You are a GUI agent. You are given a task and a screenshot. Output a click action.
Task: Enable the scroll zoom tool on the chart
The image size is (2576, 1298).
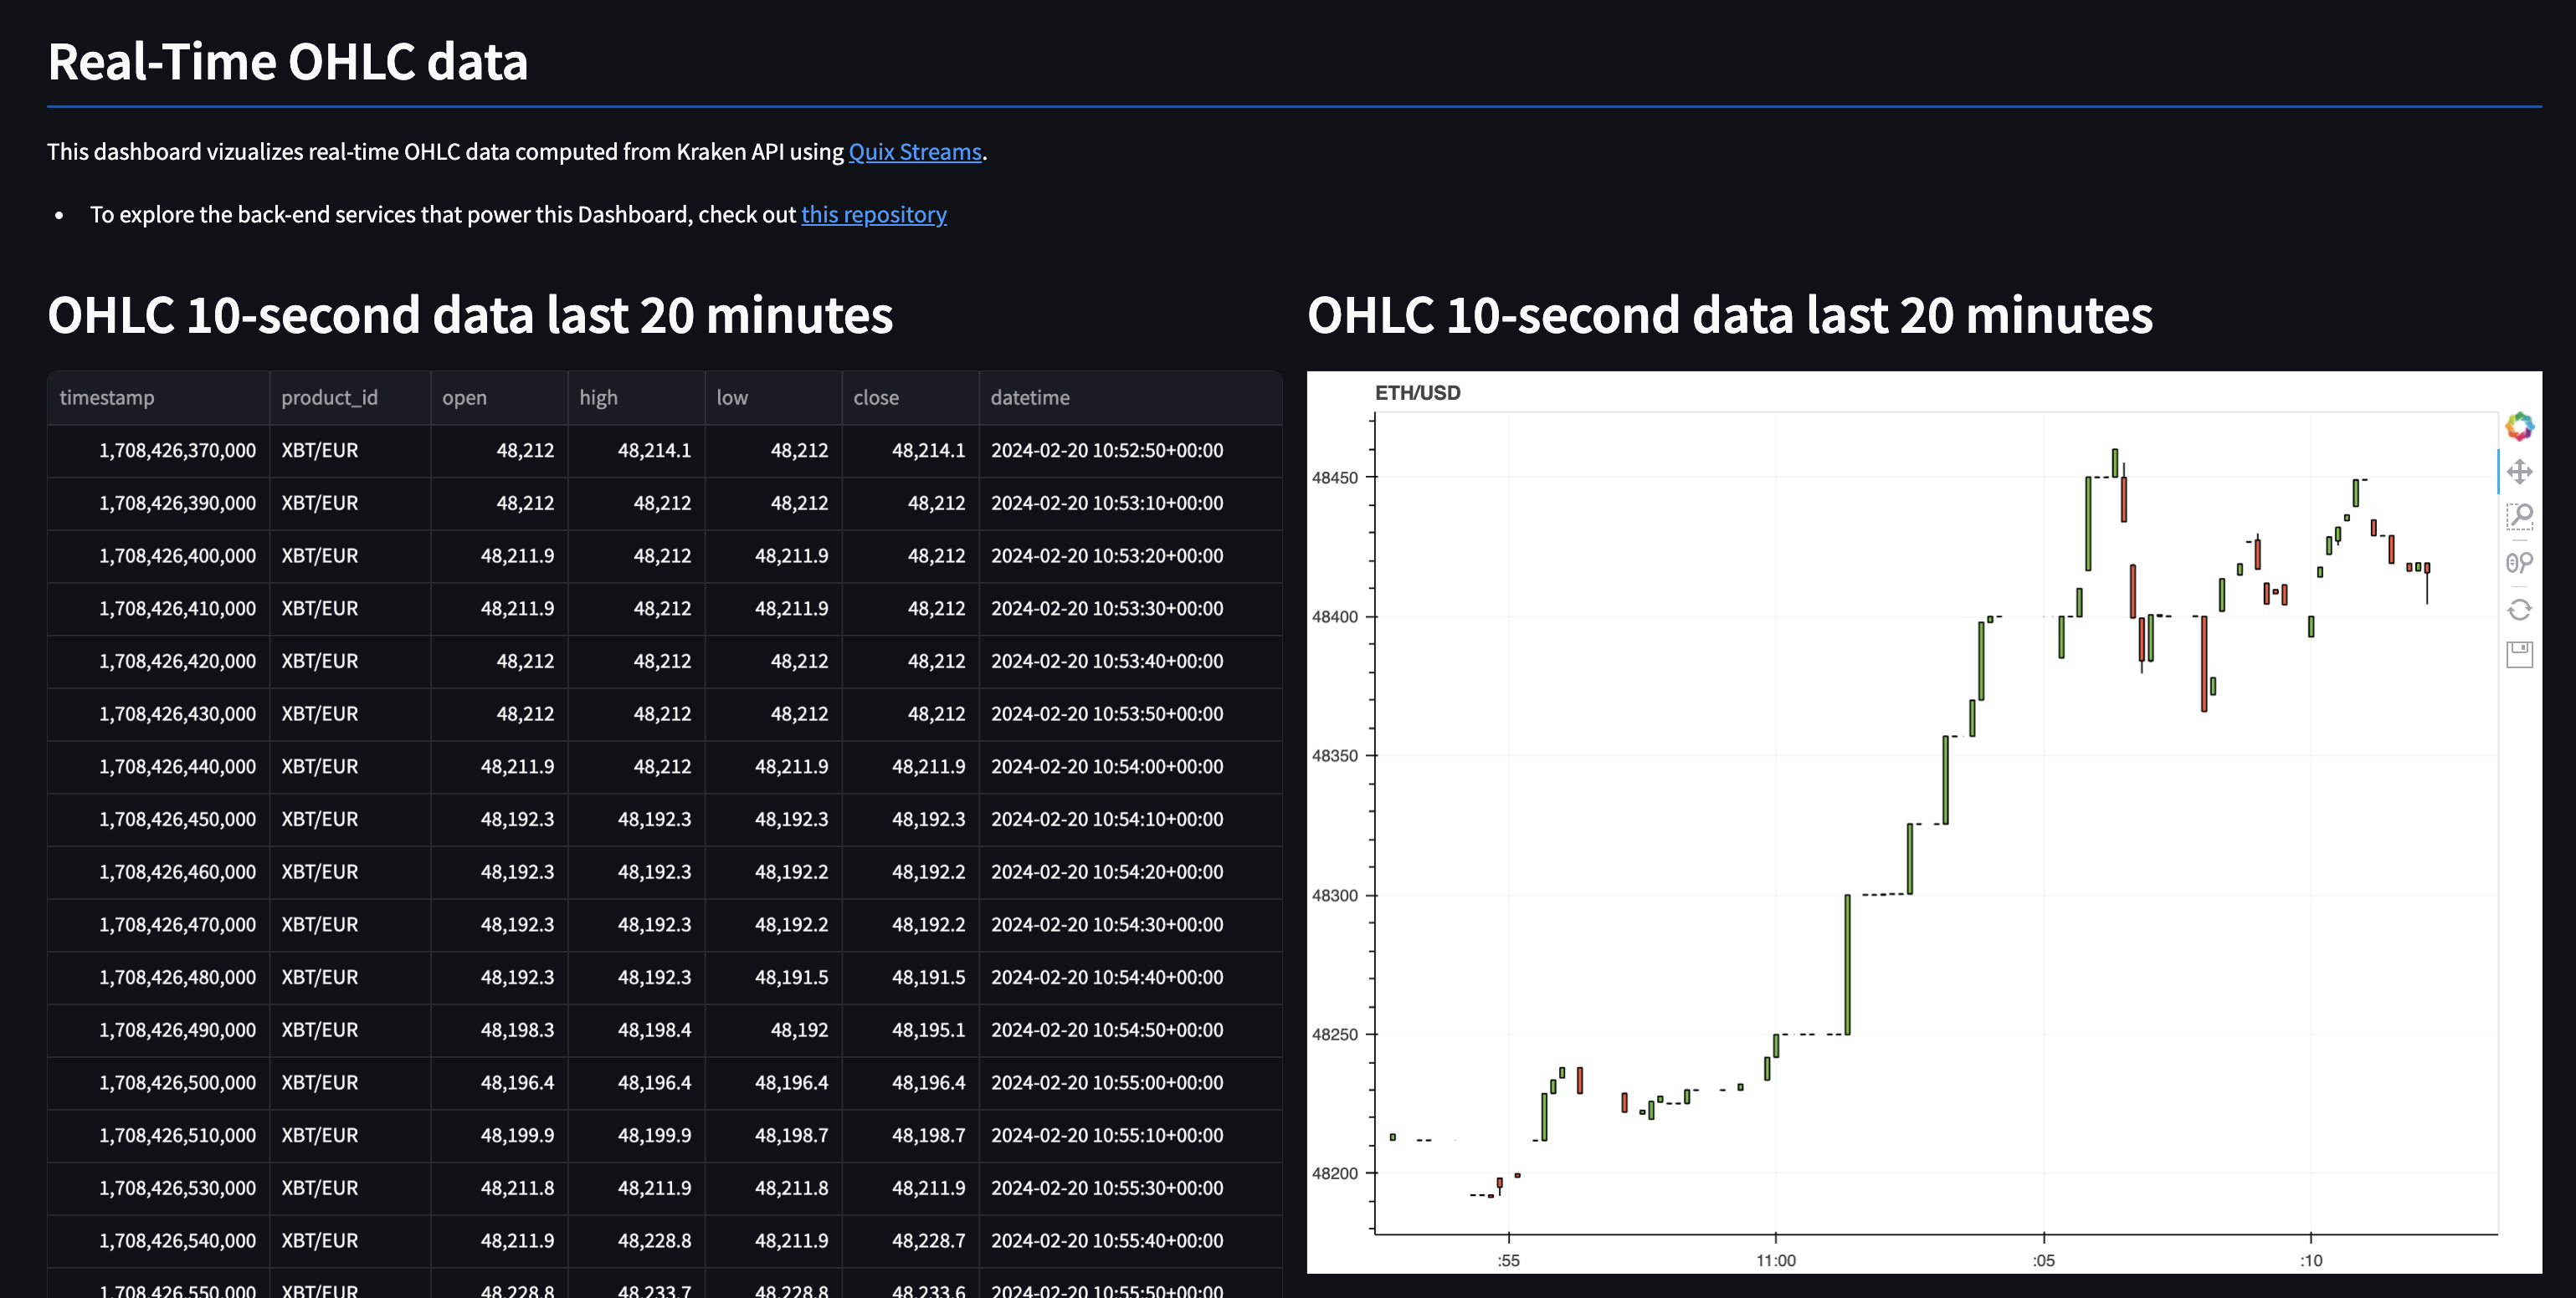(2521, 561)
